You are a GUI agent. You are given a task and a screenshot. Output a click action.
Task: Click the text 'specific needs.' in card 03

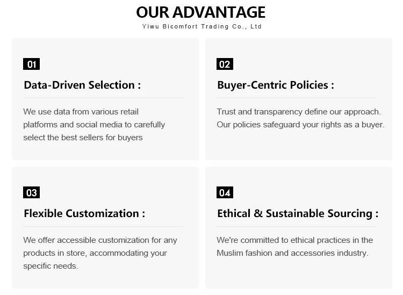(51, 266)
